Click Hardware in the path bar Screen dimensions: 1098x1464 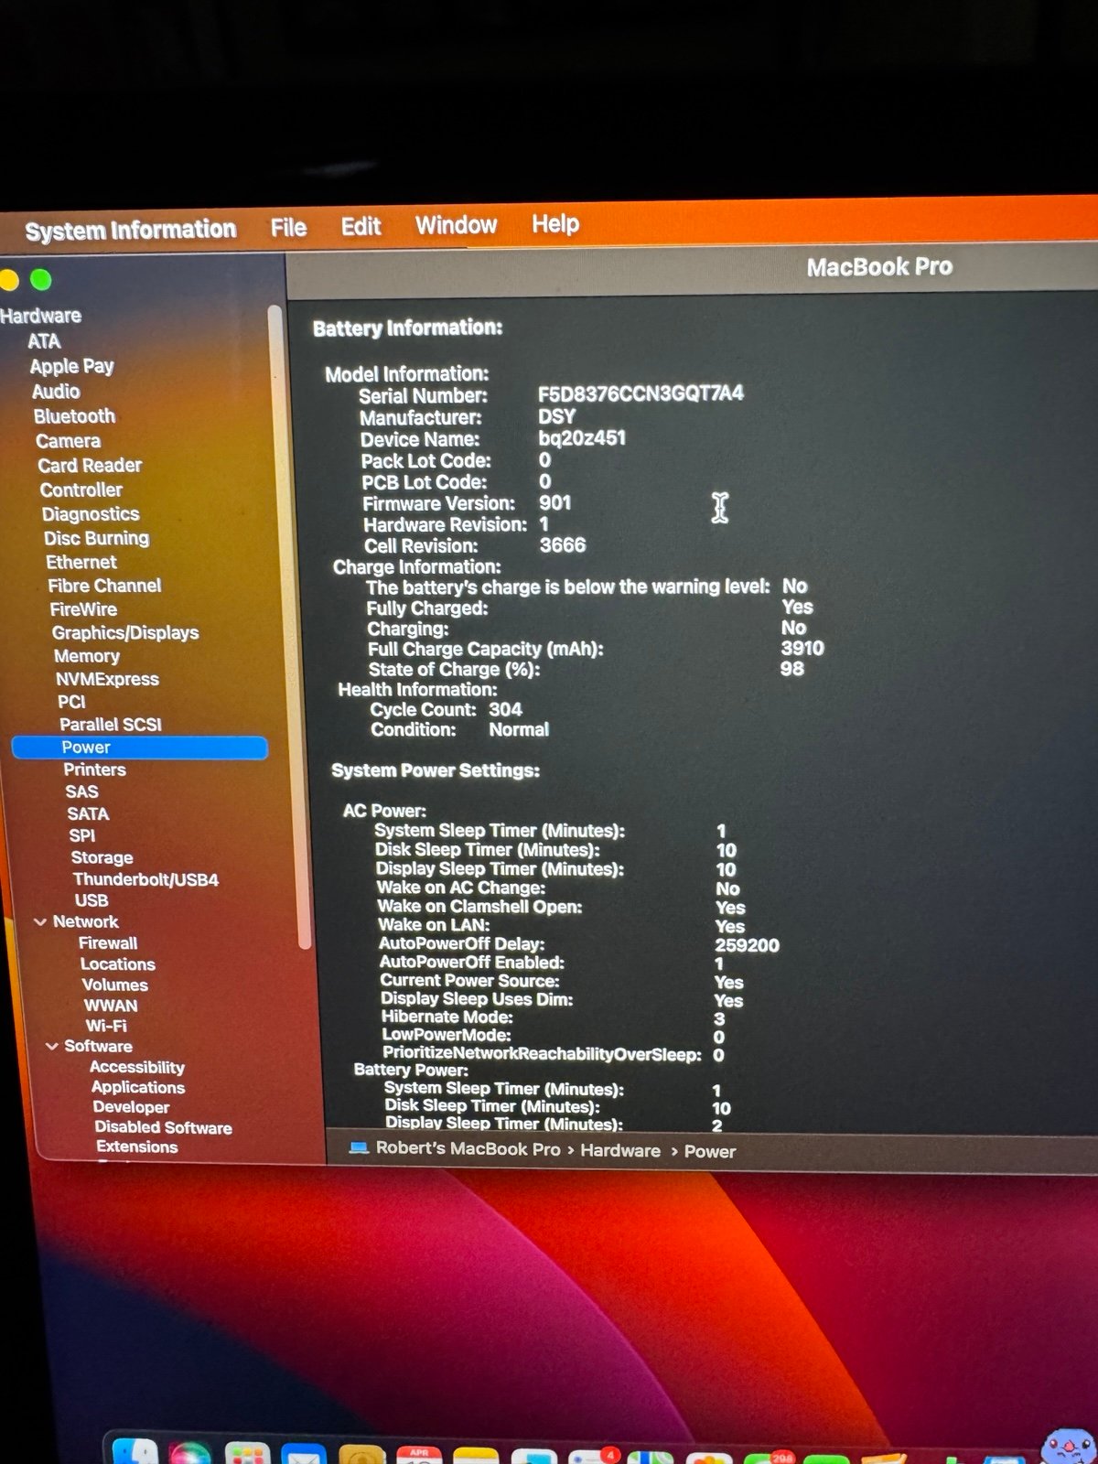620,1150
